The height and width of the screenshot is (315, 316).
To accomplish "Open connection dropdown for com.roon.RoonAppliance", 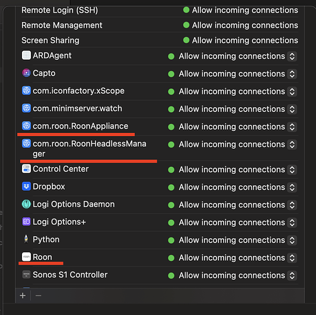I will (x=292, y=127).
